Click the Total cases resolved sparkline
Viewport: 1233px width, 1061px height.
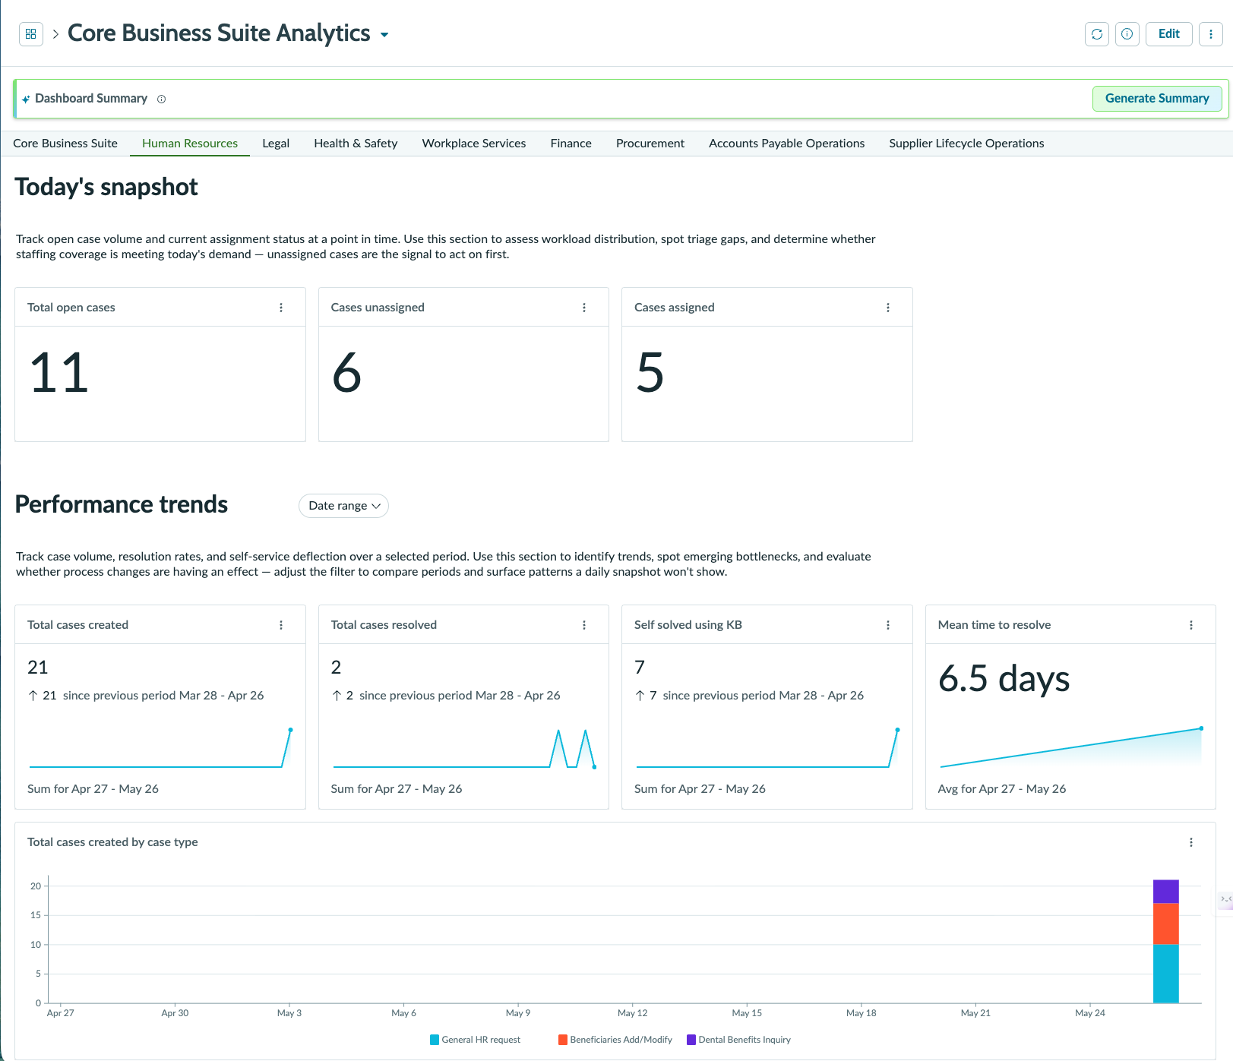click(463, 749)
